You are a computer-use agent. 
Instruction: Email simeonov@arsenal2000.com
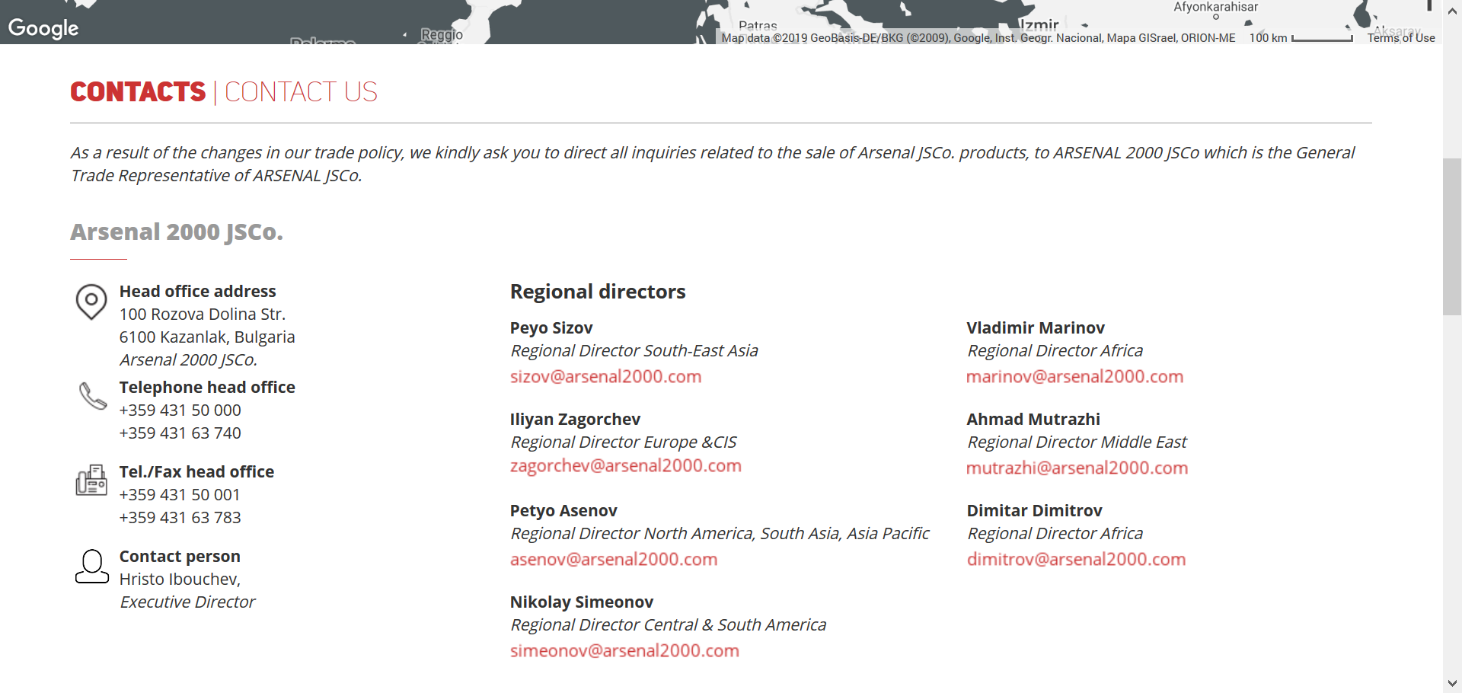[624, 650]
